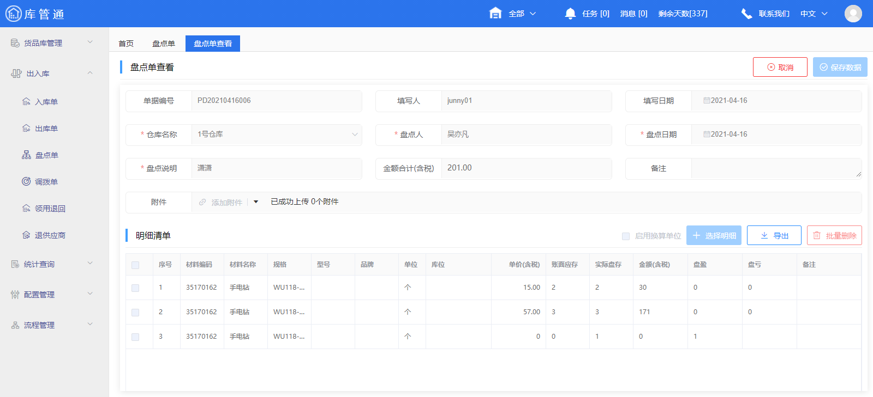
Task: Expand the 统计查询 menu chevron
Action: 90,264
